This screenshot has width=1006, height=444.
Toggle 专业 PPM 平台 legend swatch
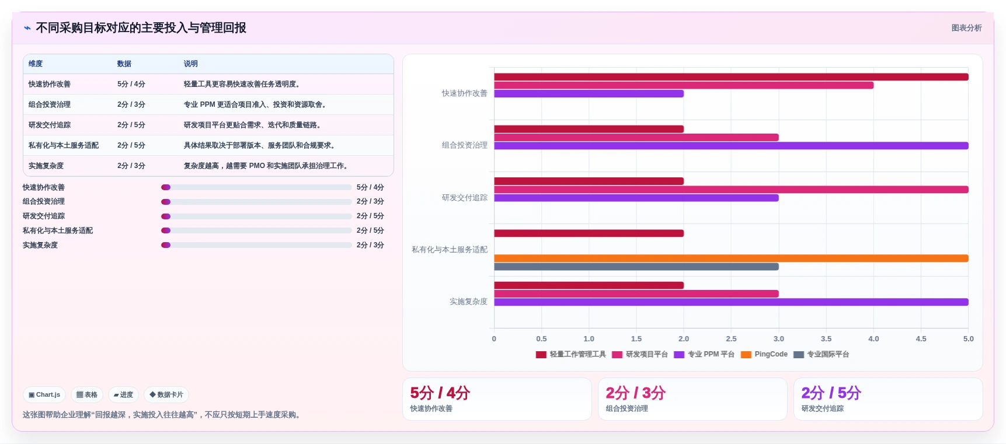pyautogui.click(x=679, y=355)
